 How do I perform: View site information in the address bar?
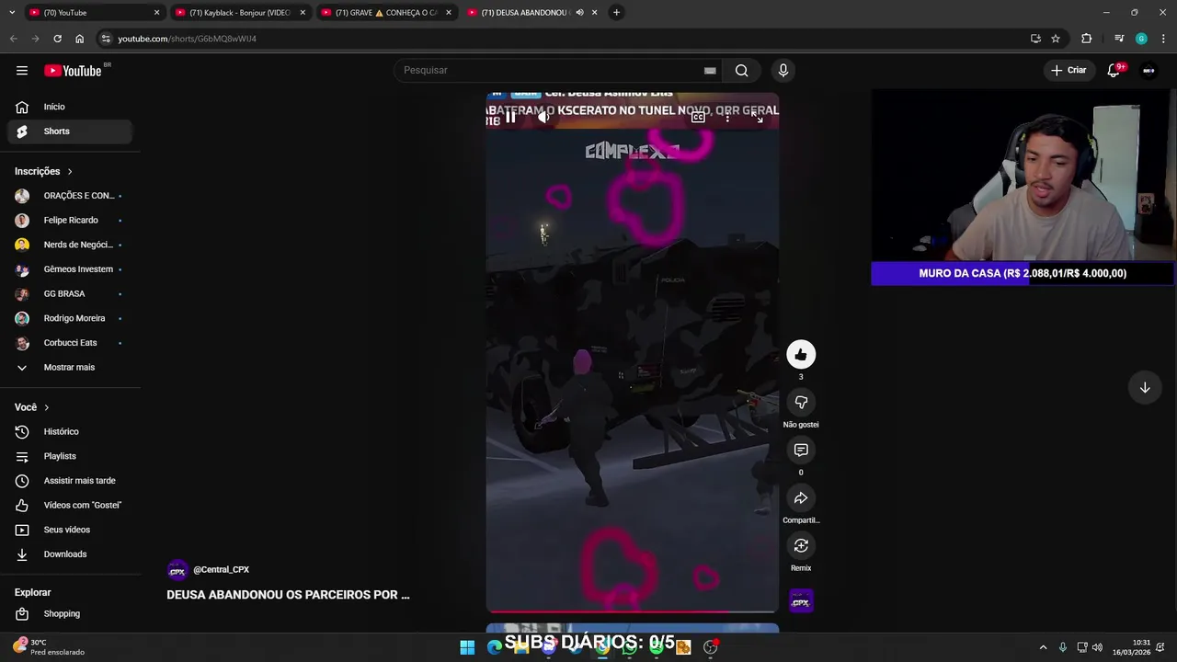106,39
